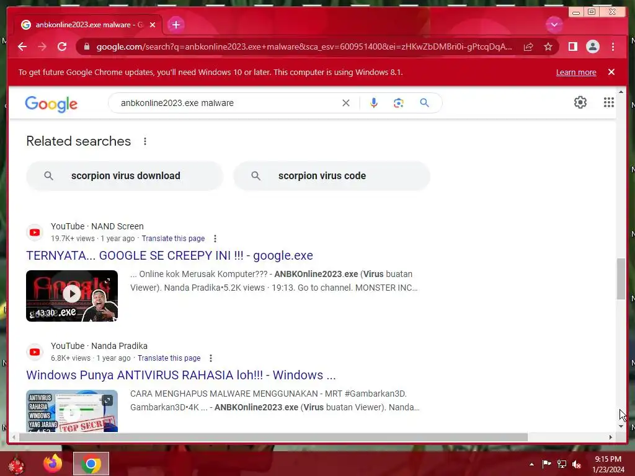Dismiss the Chrome update notification bar
635x476 pixels.
[611, 72]
